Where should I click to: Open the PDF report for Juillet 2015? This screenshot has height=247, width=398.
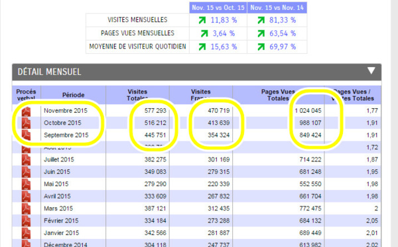(x=26, y=160)
